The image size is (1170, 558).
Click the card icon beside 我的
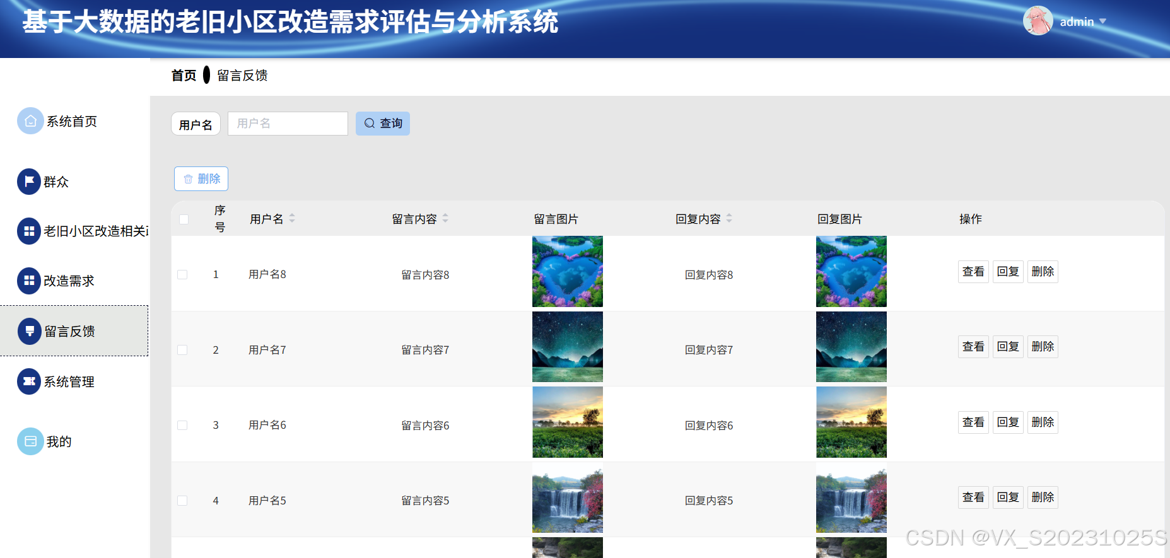[30, 441]
